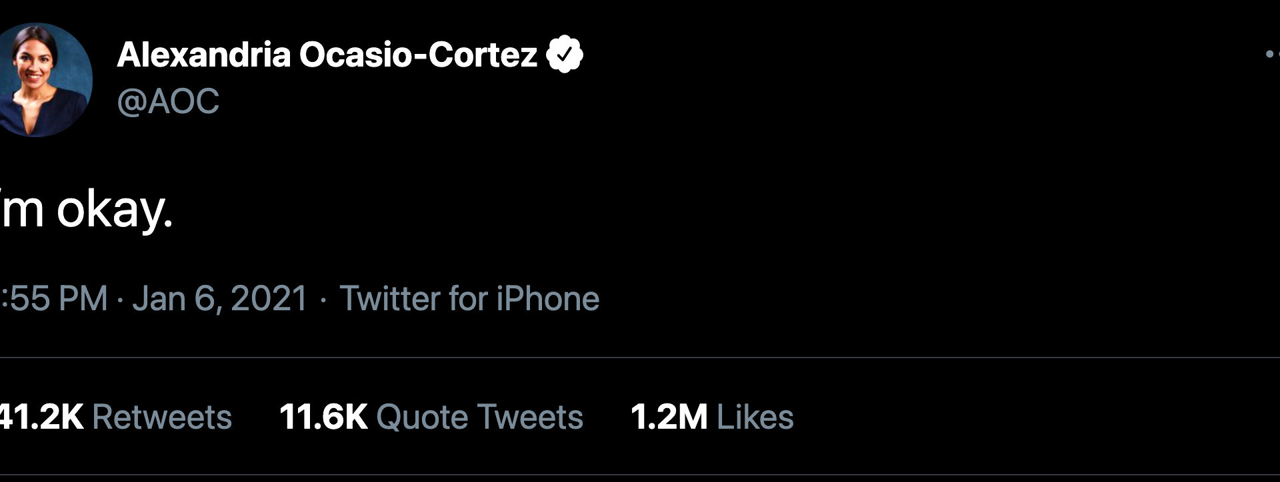Click the "Jan 6, 2021" date
The height and width of the screenshot is (482, 1280).
pos(220,298)
